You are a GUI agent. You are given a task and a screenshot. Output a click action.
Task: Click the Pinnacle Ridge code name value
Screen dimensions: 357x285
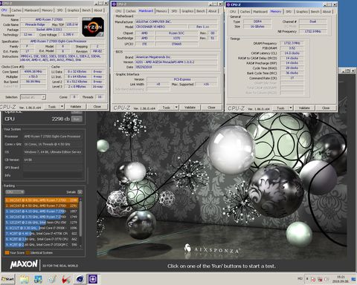click(x=35, y=24)
